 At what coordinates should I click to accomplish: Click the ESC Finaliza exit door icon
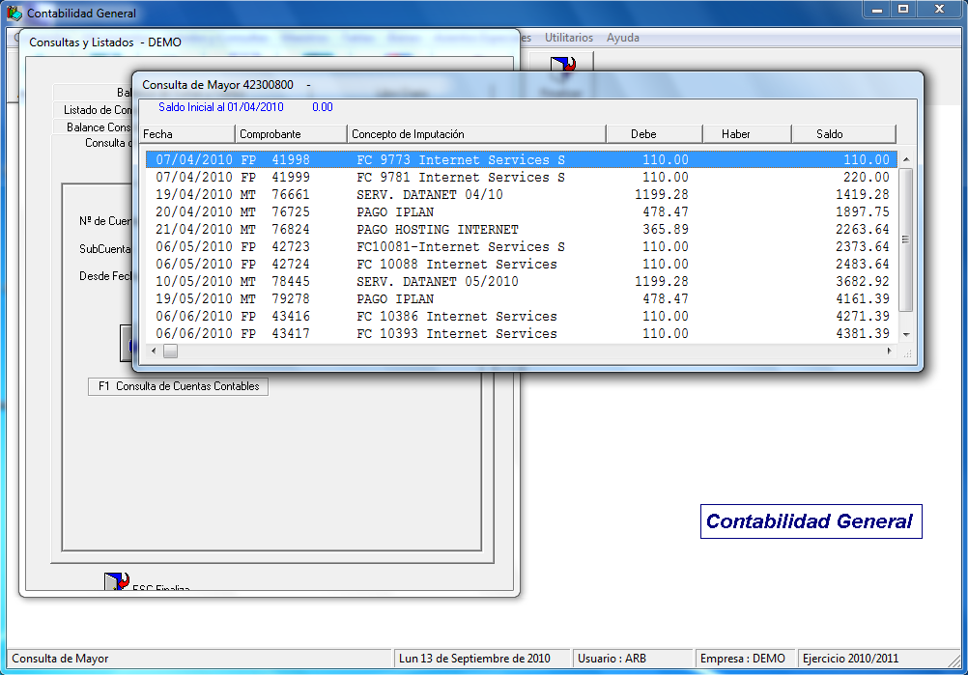click(117, 581)
